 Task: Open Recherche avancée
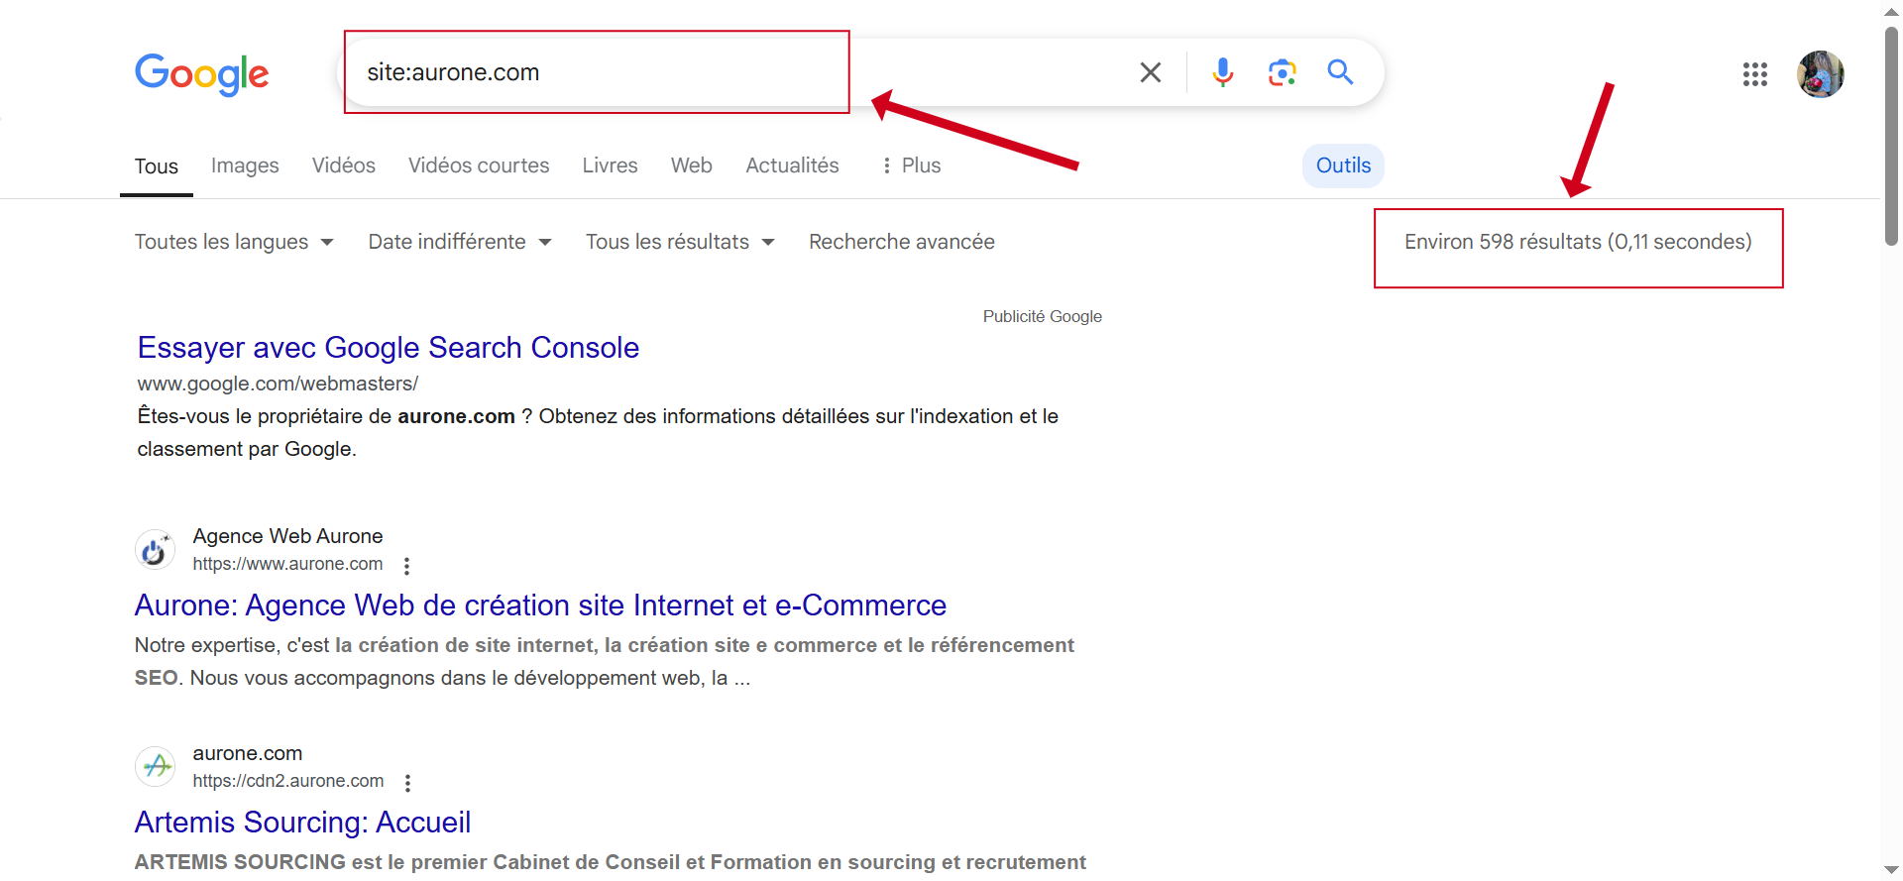point(902,242)
